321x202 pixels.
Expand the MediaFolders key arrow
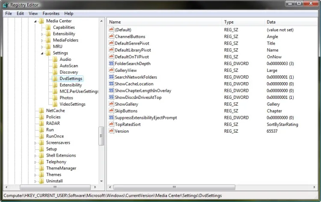point(42,40)
